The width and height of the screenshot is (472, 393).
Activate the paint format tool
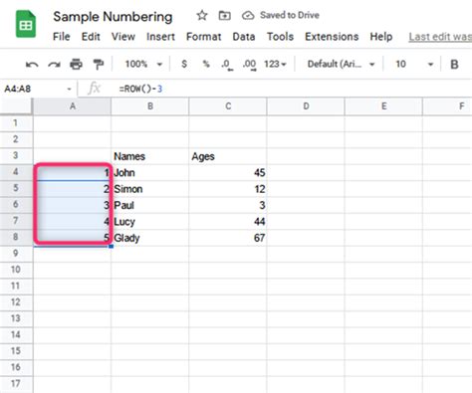coord(99,64)
